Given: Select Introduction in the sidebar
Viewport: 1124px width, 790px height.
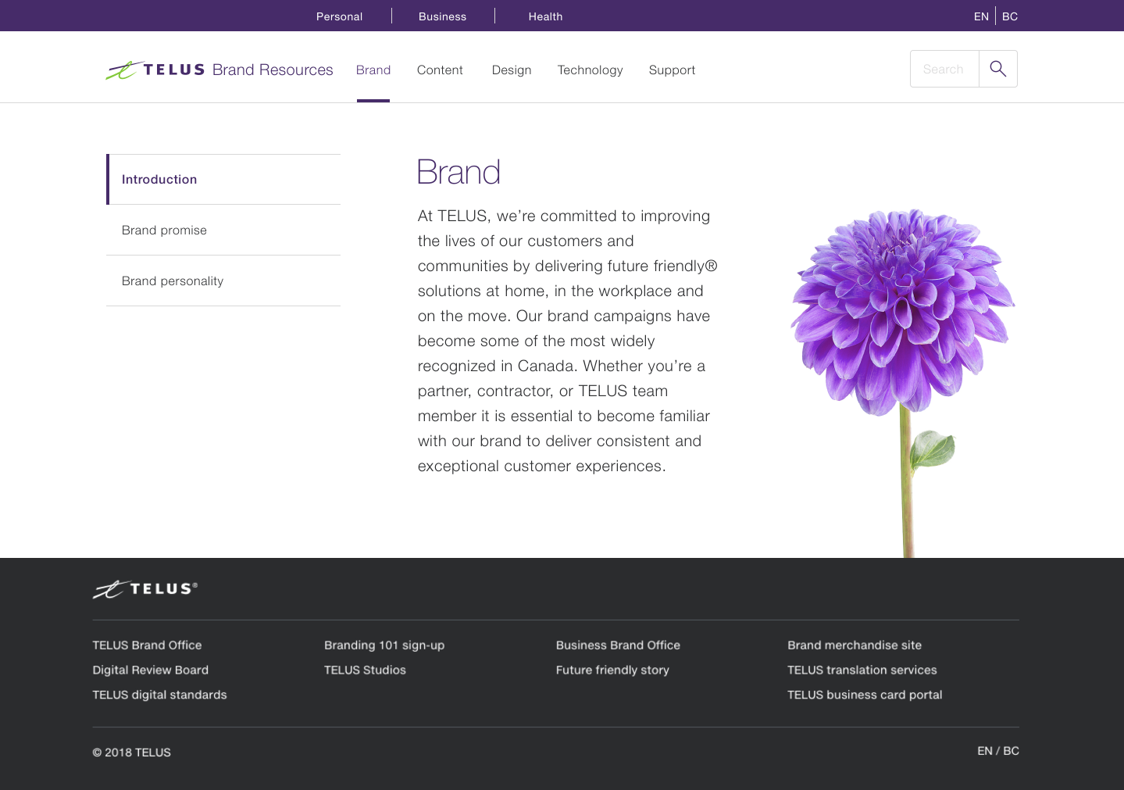Looking at the screenshot, I should click(x=223, y=179).
